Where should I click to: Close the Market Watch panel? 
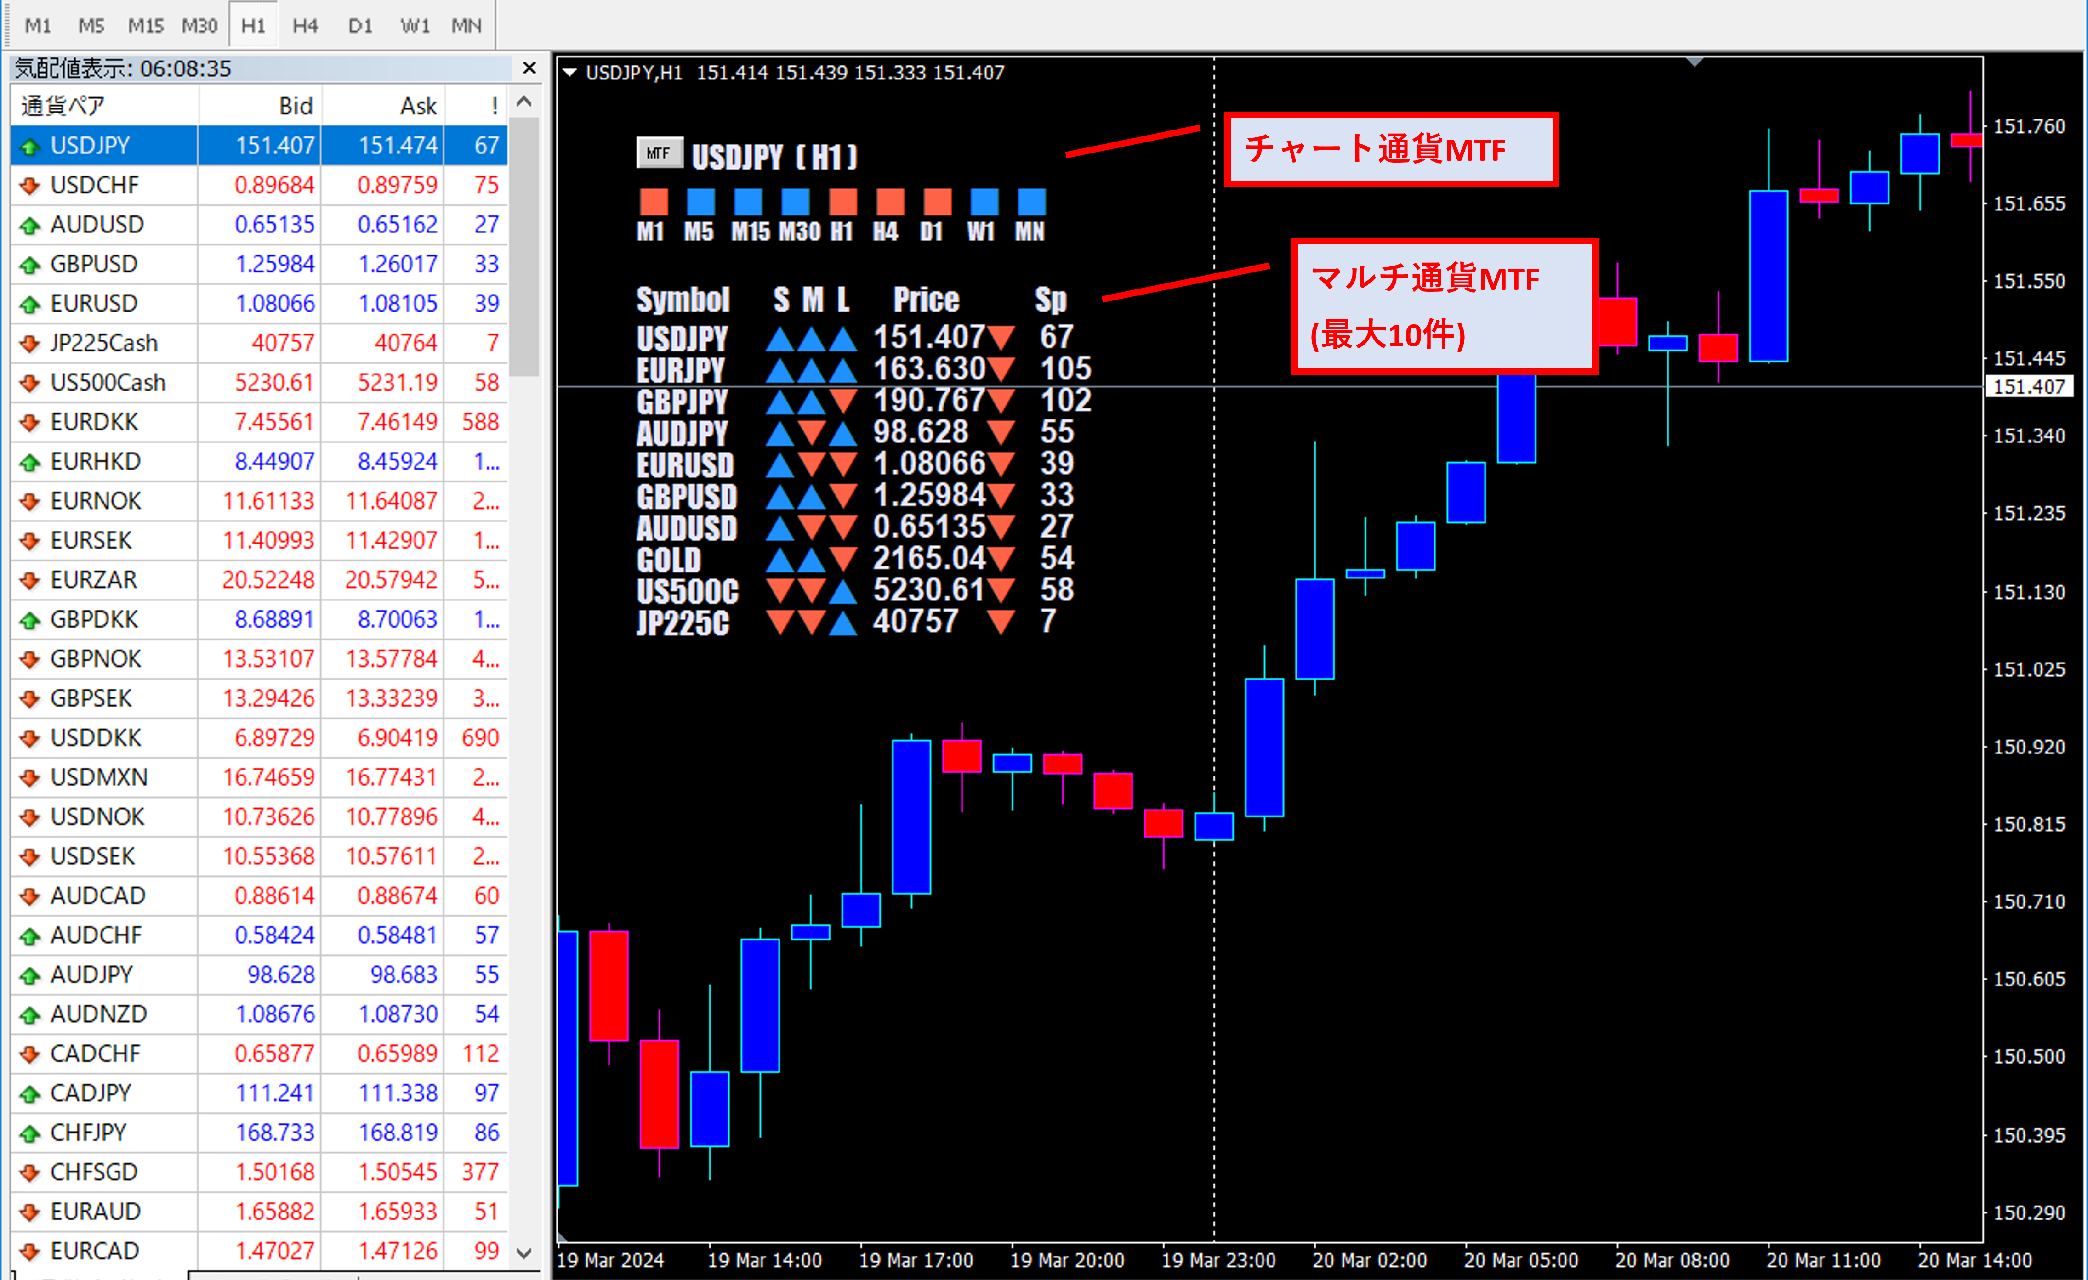click(x=529, y=68)
